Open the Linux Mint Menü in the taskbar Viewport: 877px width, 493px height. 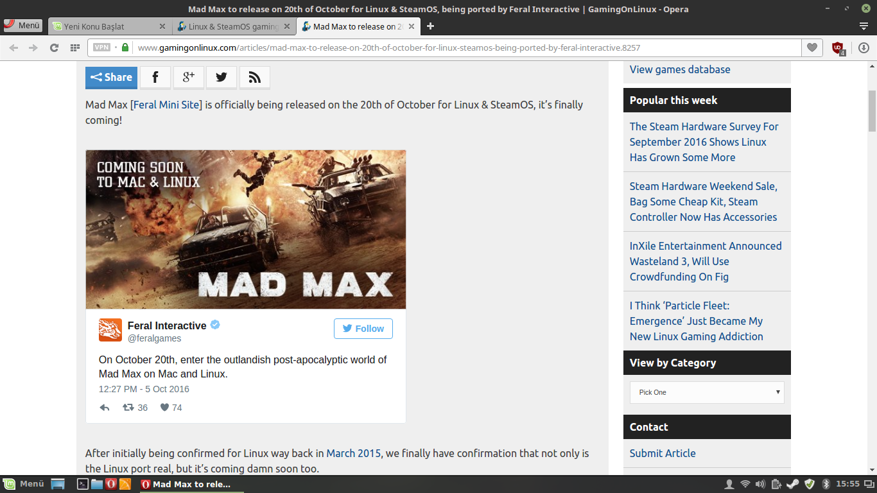23,484
